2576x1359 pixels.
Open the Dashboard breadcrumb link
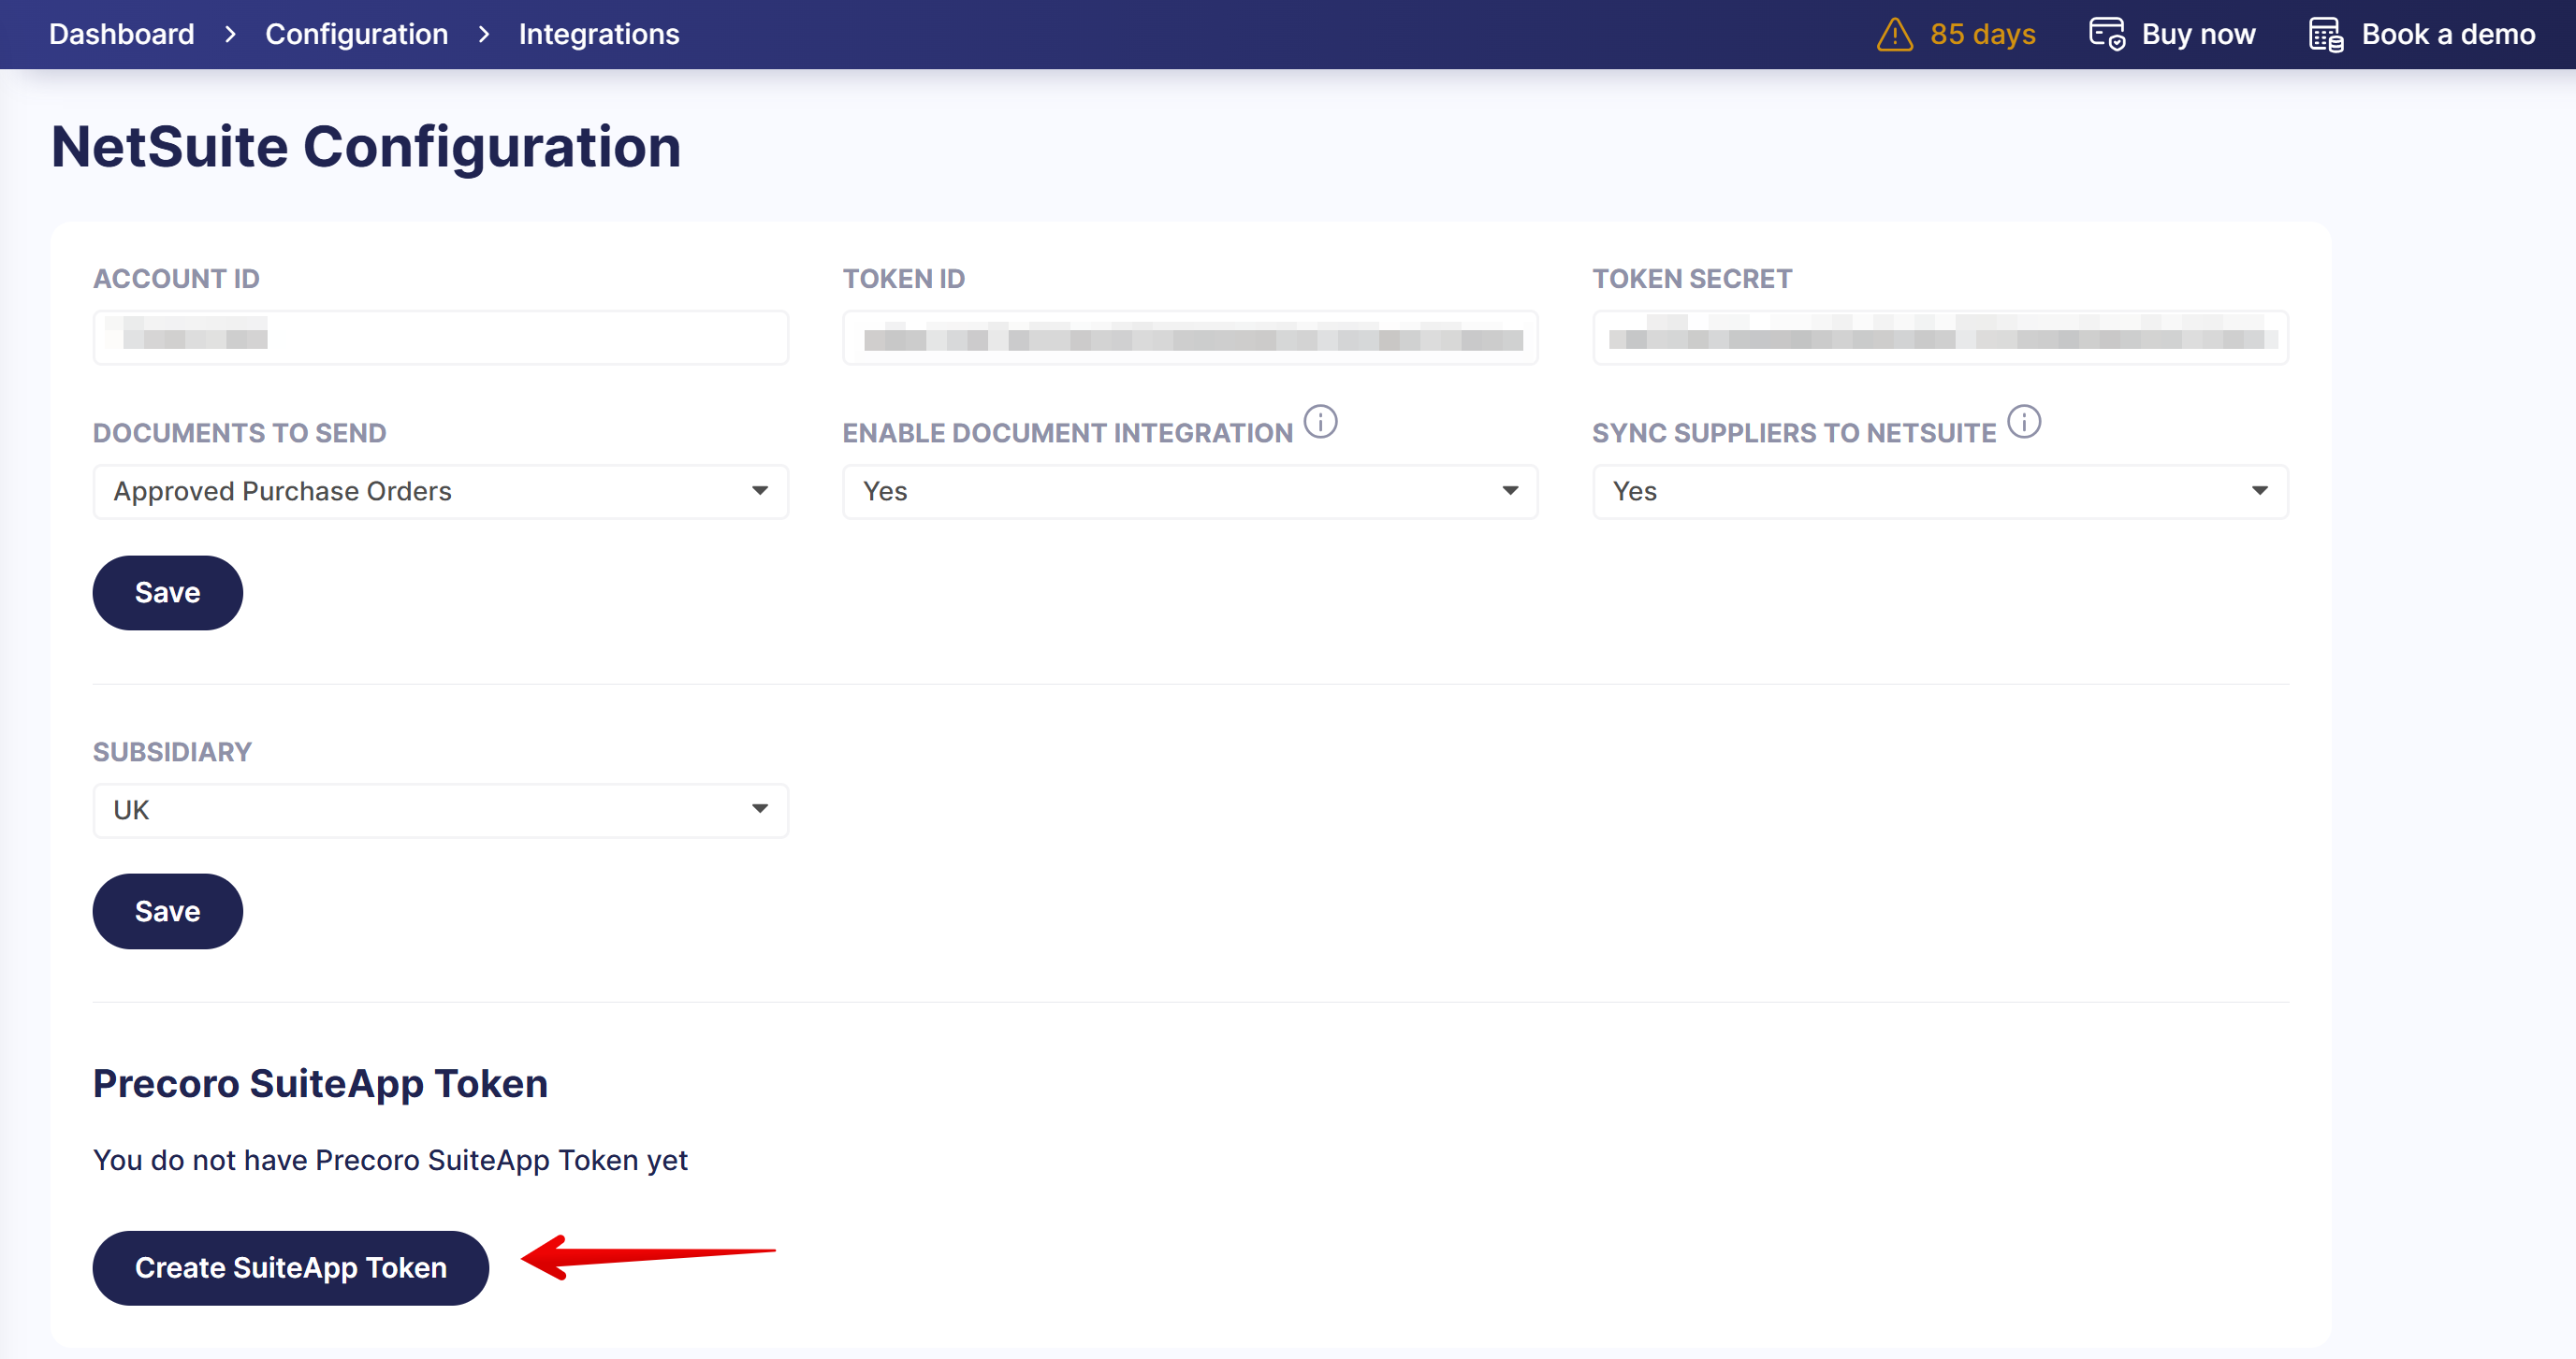pyautogui.click(x=121, y=34)
